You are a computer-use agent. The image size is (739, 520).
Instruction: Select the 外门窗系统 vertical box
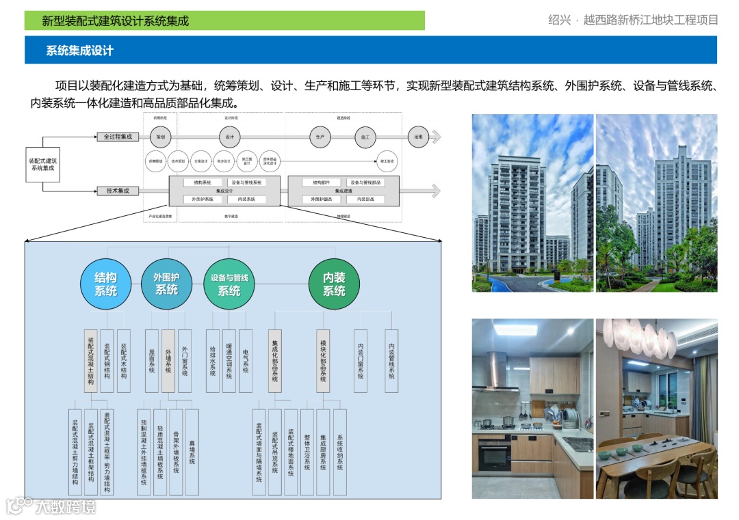tap(185, 361)
